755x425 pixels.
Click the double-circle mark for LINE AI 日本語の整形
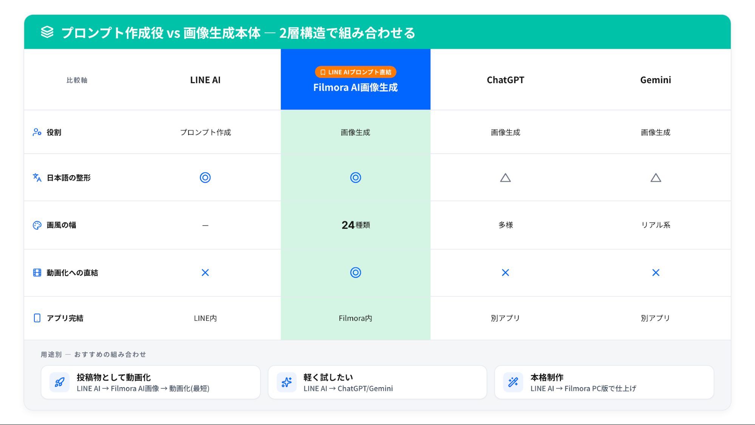click(x=205, y=178)
